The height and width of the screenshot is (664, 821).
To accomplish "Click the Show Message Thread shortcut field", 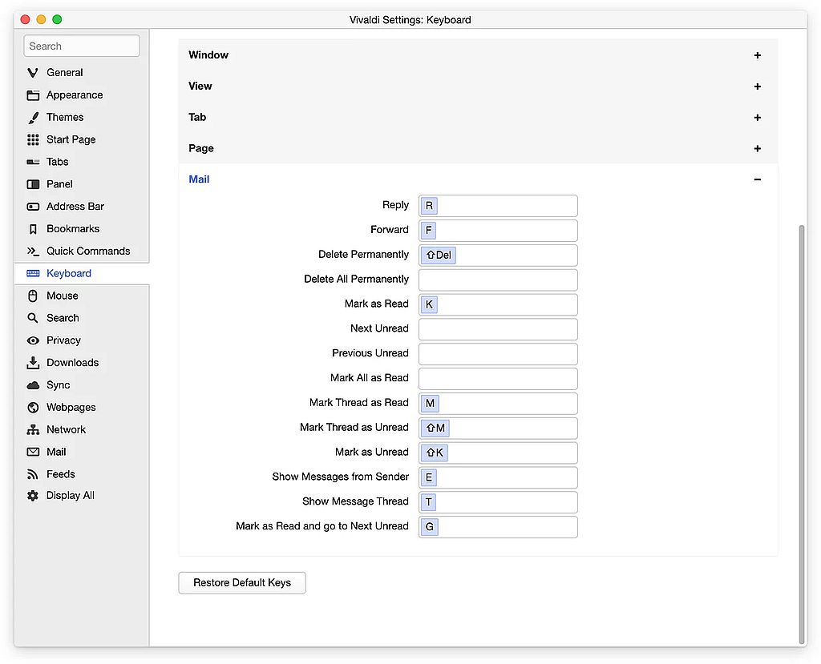I will click(x=498, y=502).
